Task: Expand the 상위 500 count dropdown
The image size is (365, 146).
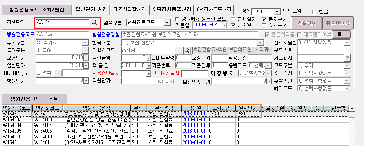Action: (x=277, y=11)
